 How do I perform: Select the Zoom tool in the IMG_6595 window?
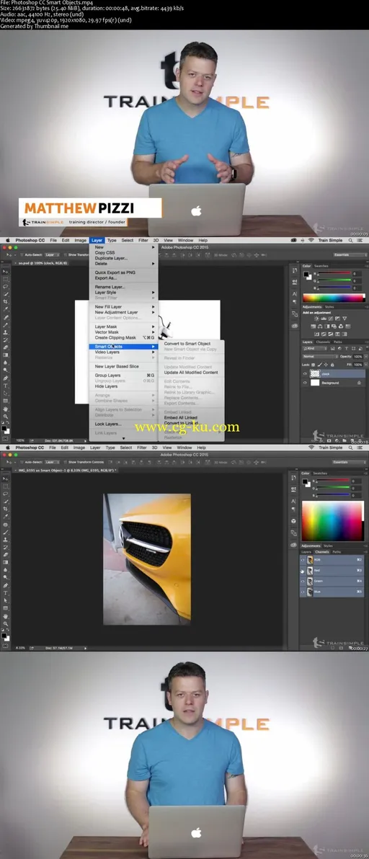point(6,623)
